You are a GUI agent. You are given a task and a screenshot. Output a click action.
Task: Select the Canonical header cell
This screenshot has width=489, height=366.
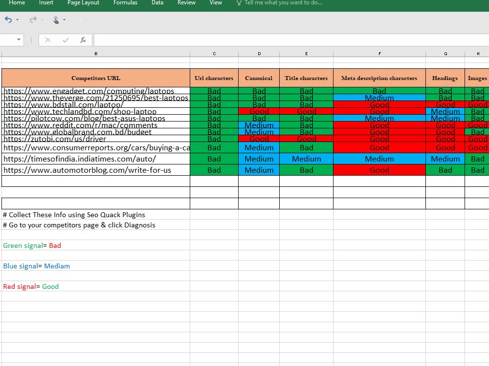259,78
